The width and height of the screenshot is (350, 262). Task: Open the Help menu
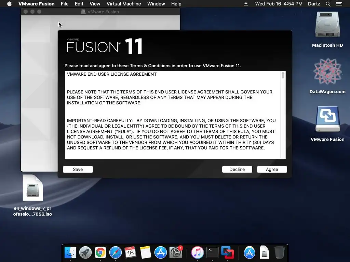[176, 4]
